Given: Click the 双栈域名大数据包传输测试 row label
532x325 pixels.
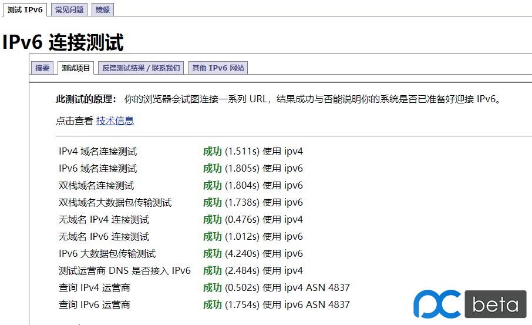Looking at the screenshot, I should click(115, 203).
